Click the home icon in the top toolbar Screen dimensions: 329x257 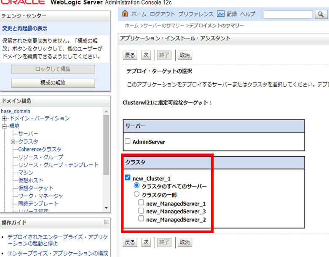click(125, 14)
